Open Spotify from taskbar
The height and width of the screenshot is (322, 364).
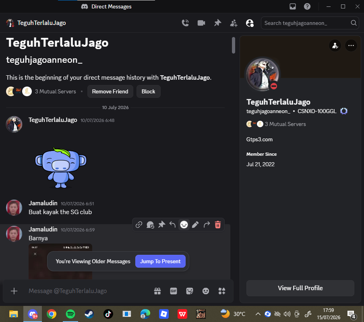pyautogui.click(x=70, y=314)
